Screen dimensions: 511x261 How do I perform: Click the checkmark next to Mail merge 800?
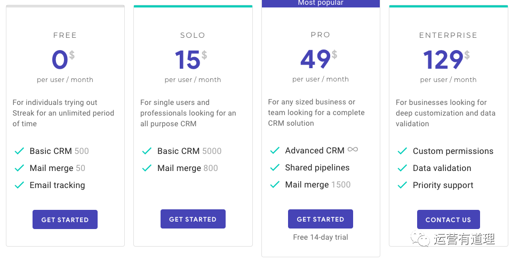(147, 168)
